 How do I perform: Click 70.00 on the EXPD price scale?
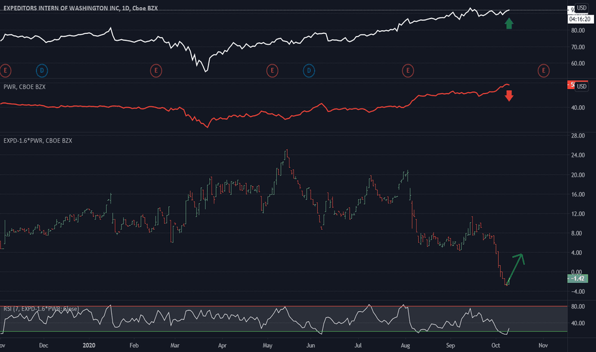(577, 47)
